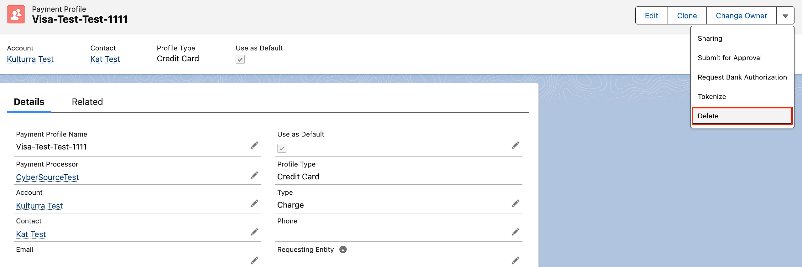Edit the Type Charge field pencil
This screenshot has height=267, width=802.
[515, 204]
